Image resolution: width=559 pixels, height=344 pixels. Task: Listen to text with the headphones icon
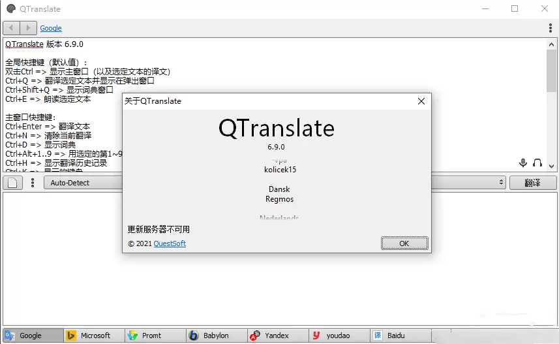click(537, 163)
